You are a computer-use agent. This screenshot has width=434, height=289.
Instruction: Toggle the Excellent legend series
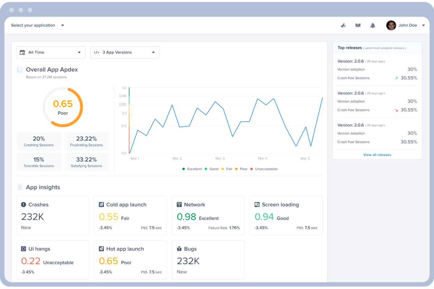(x=192, y=169)
